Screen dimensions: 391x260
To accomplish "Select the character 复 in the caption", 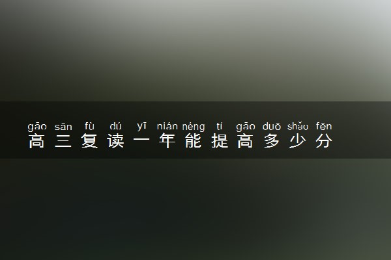I will pos(89,141).
